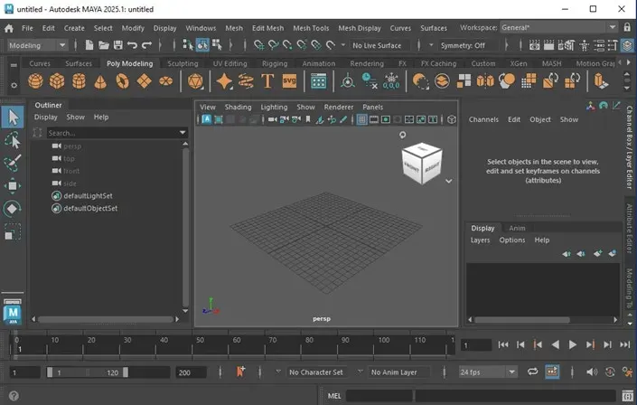Create a polygon cylinder from the shelf
Screen dimensions: 637x405
click(79, 81)
